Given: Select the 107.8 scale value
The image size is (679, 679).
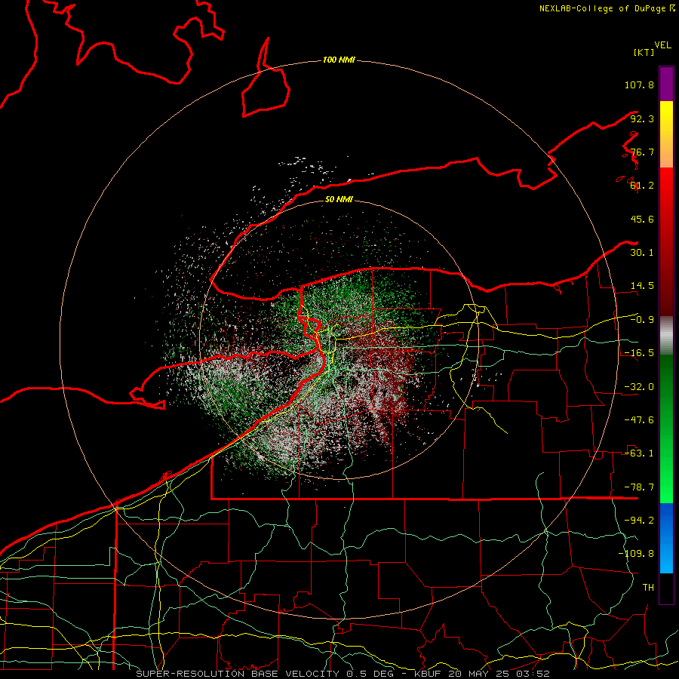Looking at the screenshot, I should 639,84.
